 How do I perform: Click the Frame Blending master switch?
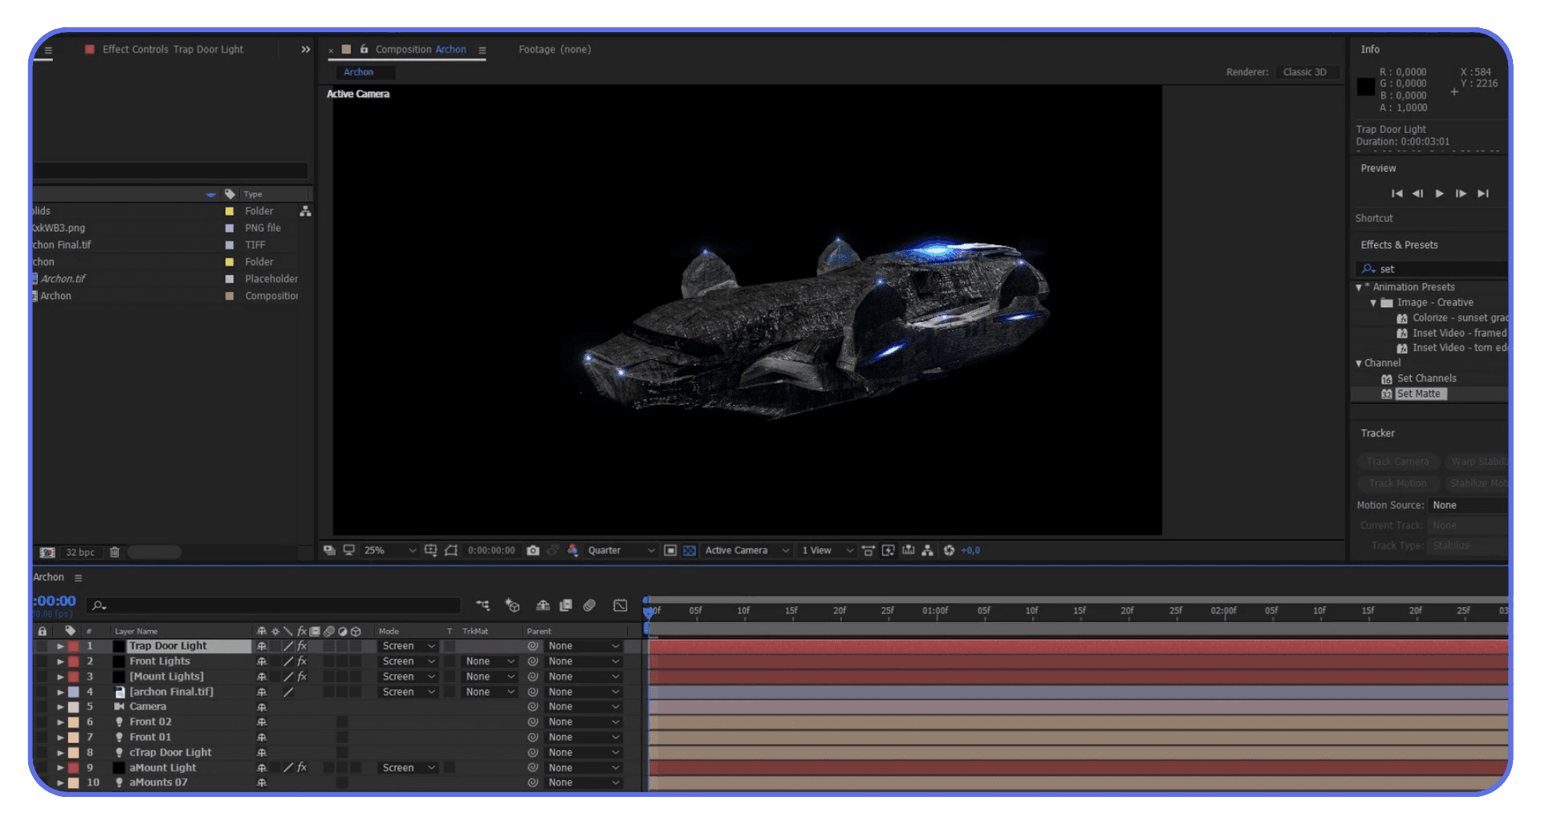[565, 607]
